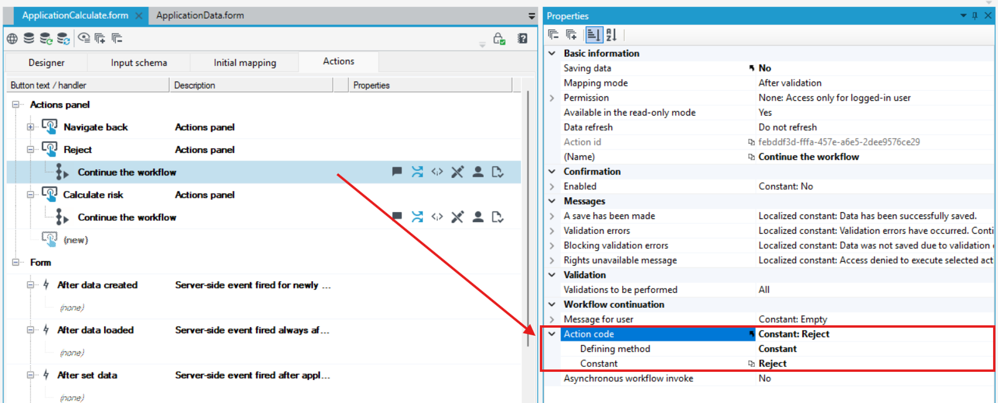Click the user icon on the selected row

tap(478, 172)
